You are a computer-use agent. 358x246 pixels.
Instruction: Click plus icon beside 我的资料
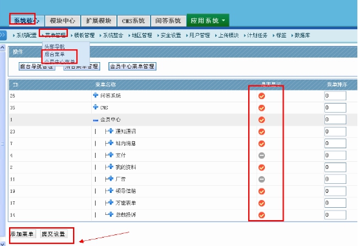click(111, 166)
